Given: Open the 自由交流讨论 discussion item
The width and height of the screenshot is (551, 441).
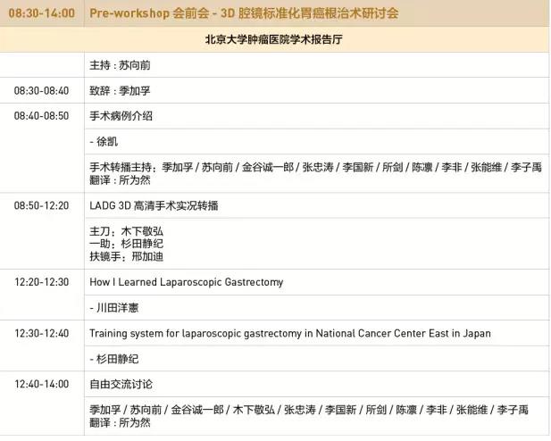Looking at the screenshot, I should 121,384.
